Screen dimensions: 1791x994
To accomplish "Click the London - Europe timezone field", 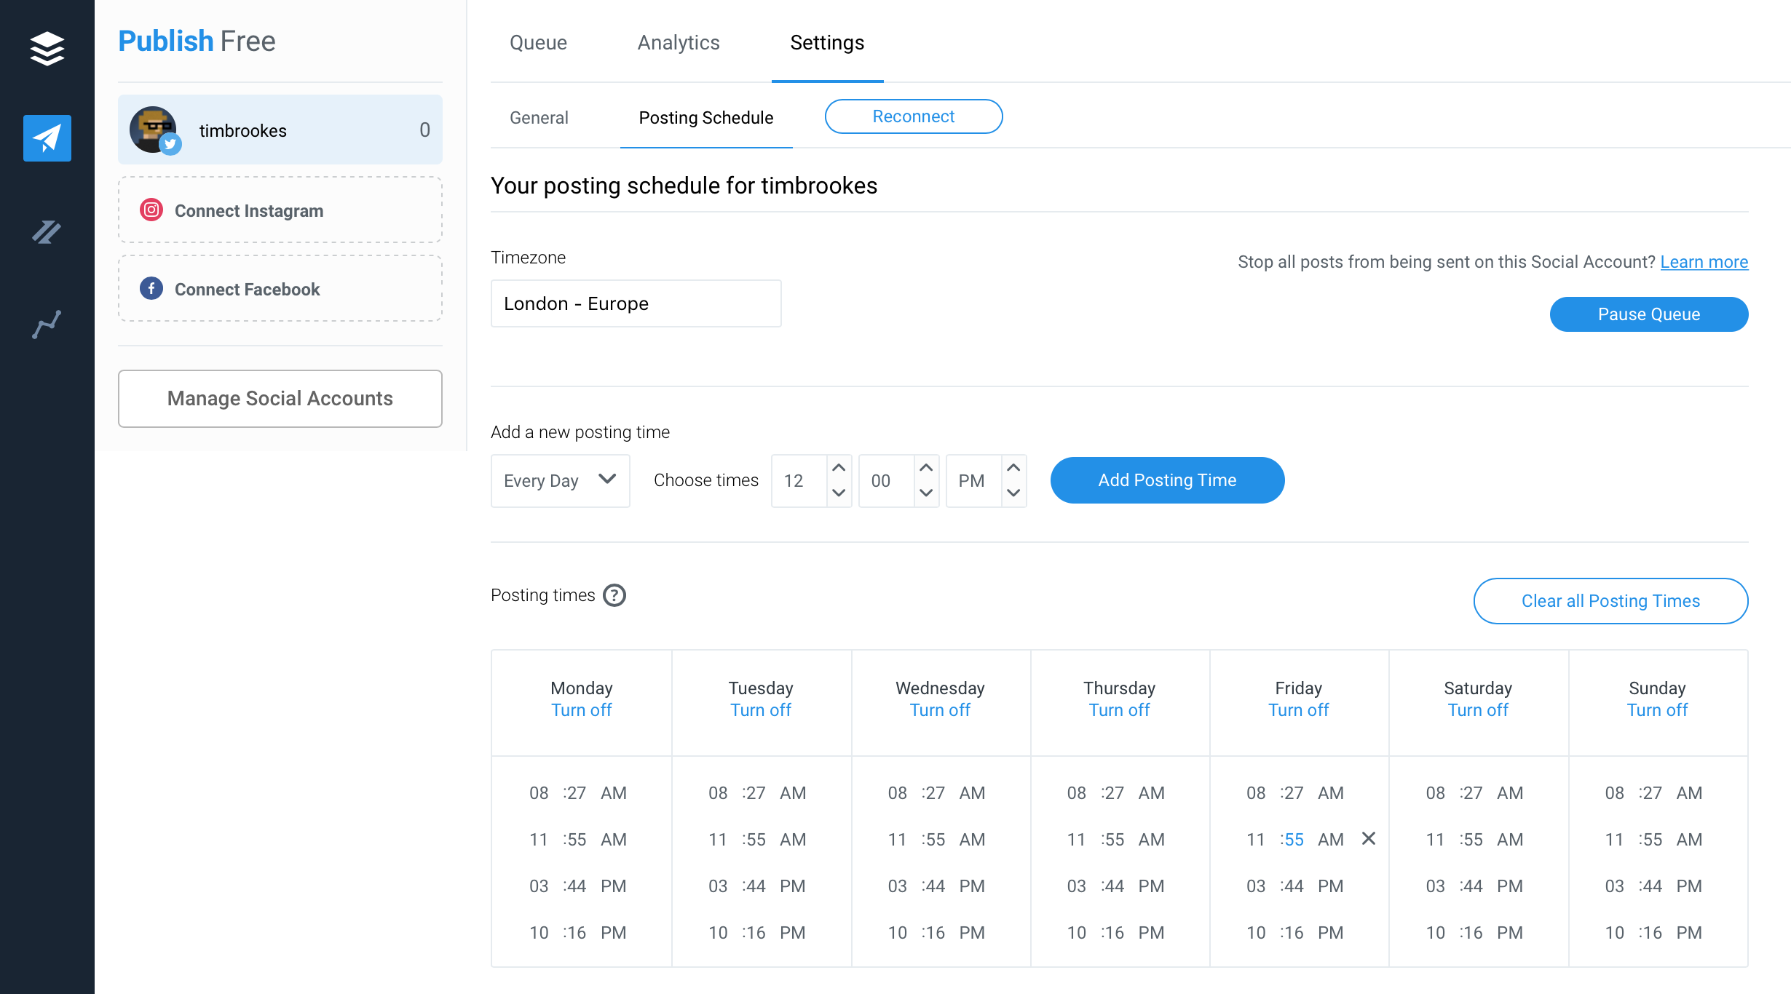I will [x=636, y=303].
